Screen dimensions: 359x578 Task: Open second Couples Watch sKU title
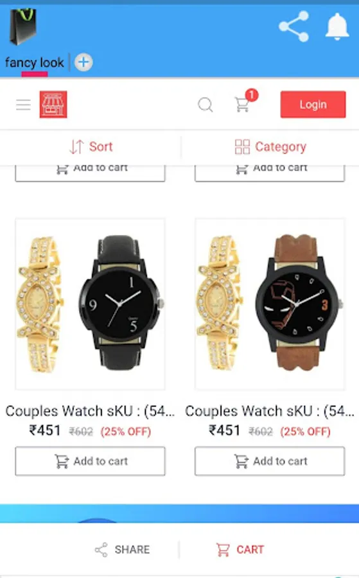[270, 411]
